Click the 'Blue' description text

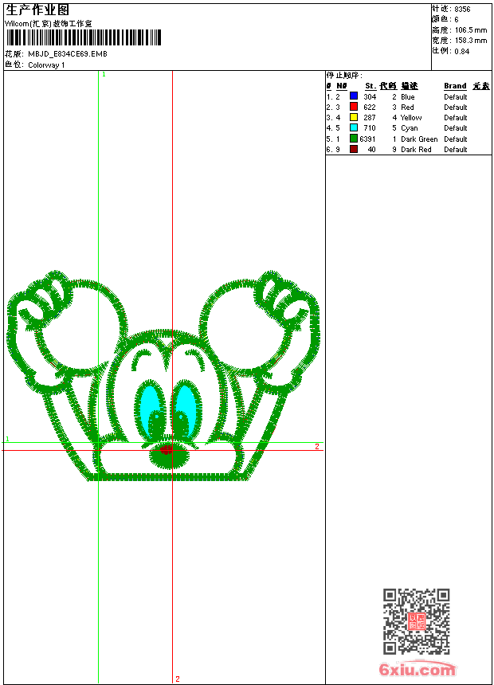pos(408,96)
